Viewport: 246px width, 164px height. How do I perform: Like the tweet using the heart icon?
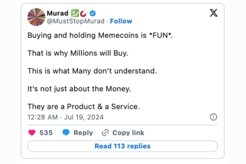click(x=32, y=133)
